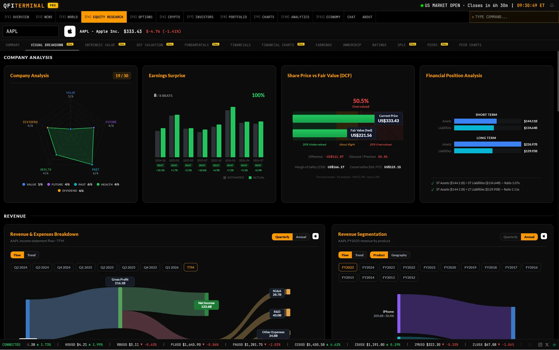Select Trend view in Revenue & Expenses Breakdown
Image resolution: width=559 pixels, height=350 pixels.
[31, 255]
